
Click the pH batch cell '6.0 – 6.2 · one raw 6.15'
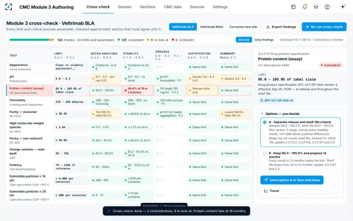pos(106,79)
